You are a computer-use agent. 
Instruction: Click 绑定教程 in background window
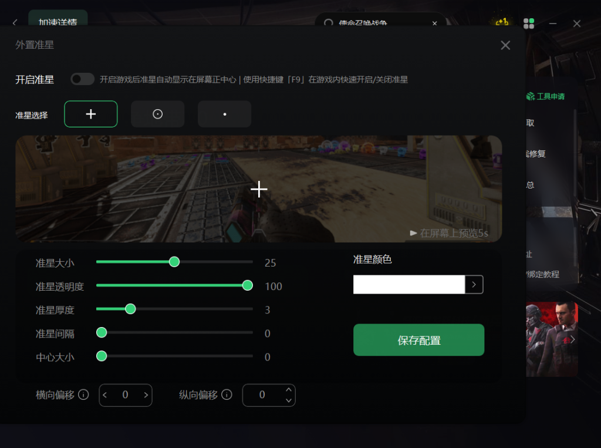[x=543, y=274]
